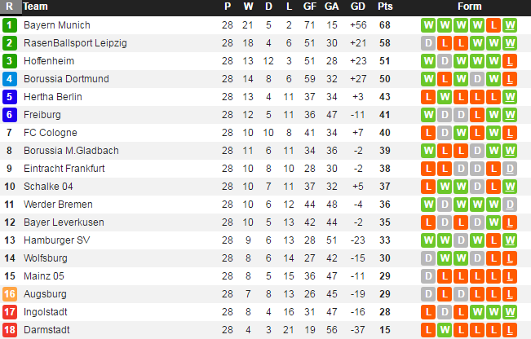The width and height of the screenshot is (531, 339).
Task: Open the Bayern Munich team link
Action: pyautogui.click(x=57, y=24)
